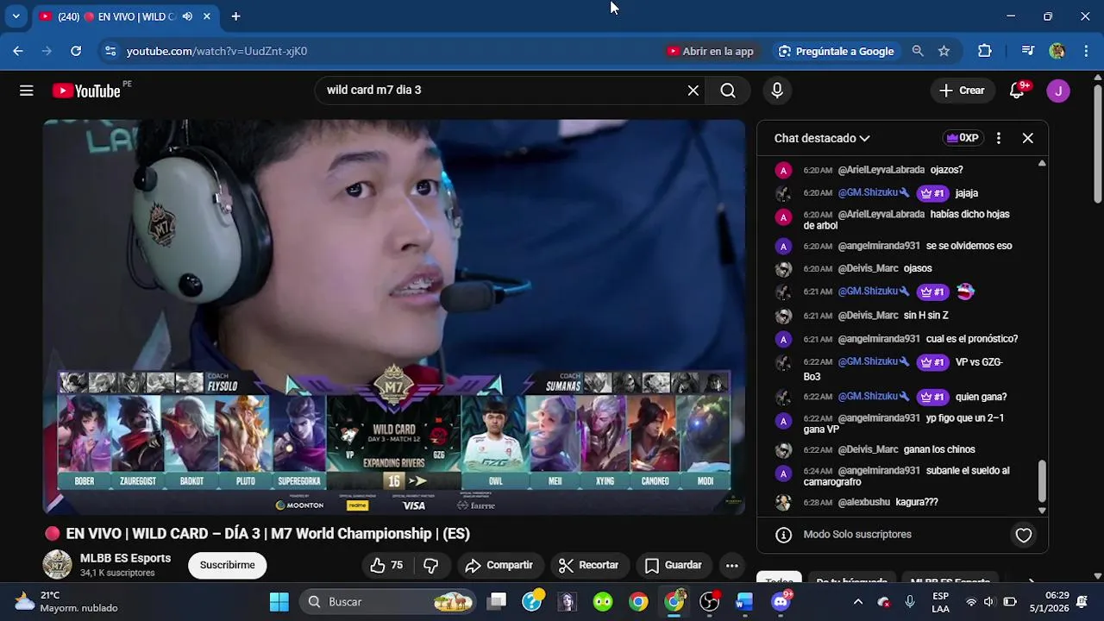Screen dimensions: 1104x621
Task: Click the chat panel scrollbar thumb
Action: (1042, 481)
